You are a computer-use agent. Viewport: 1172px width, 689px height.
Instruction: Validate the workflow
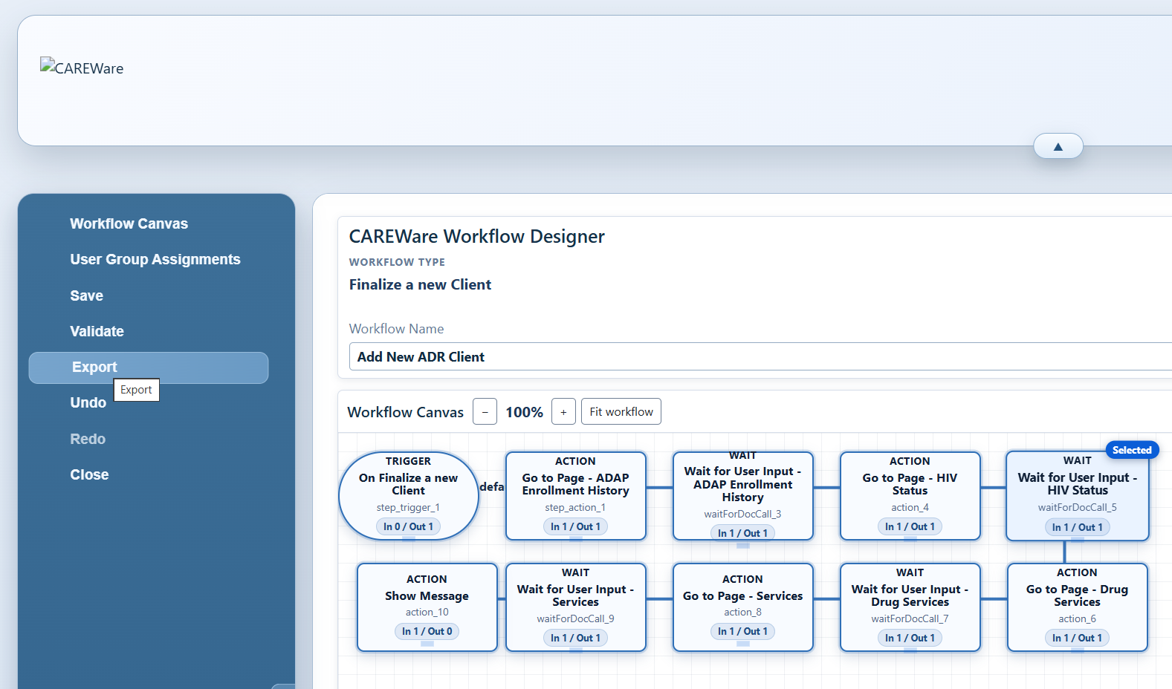(97, 331)
